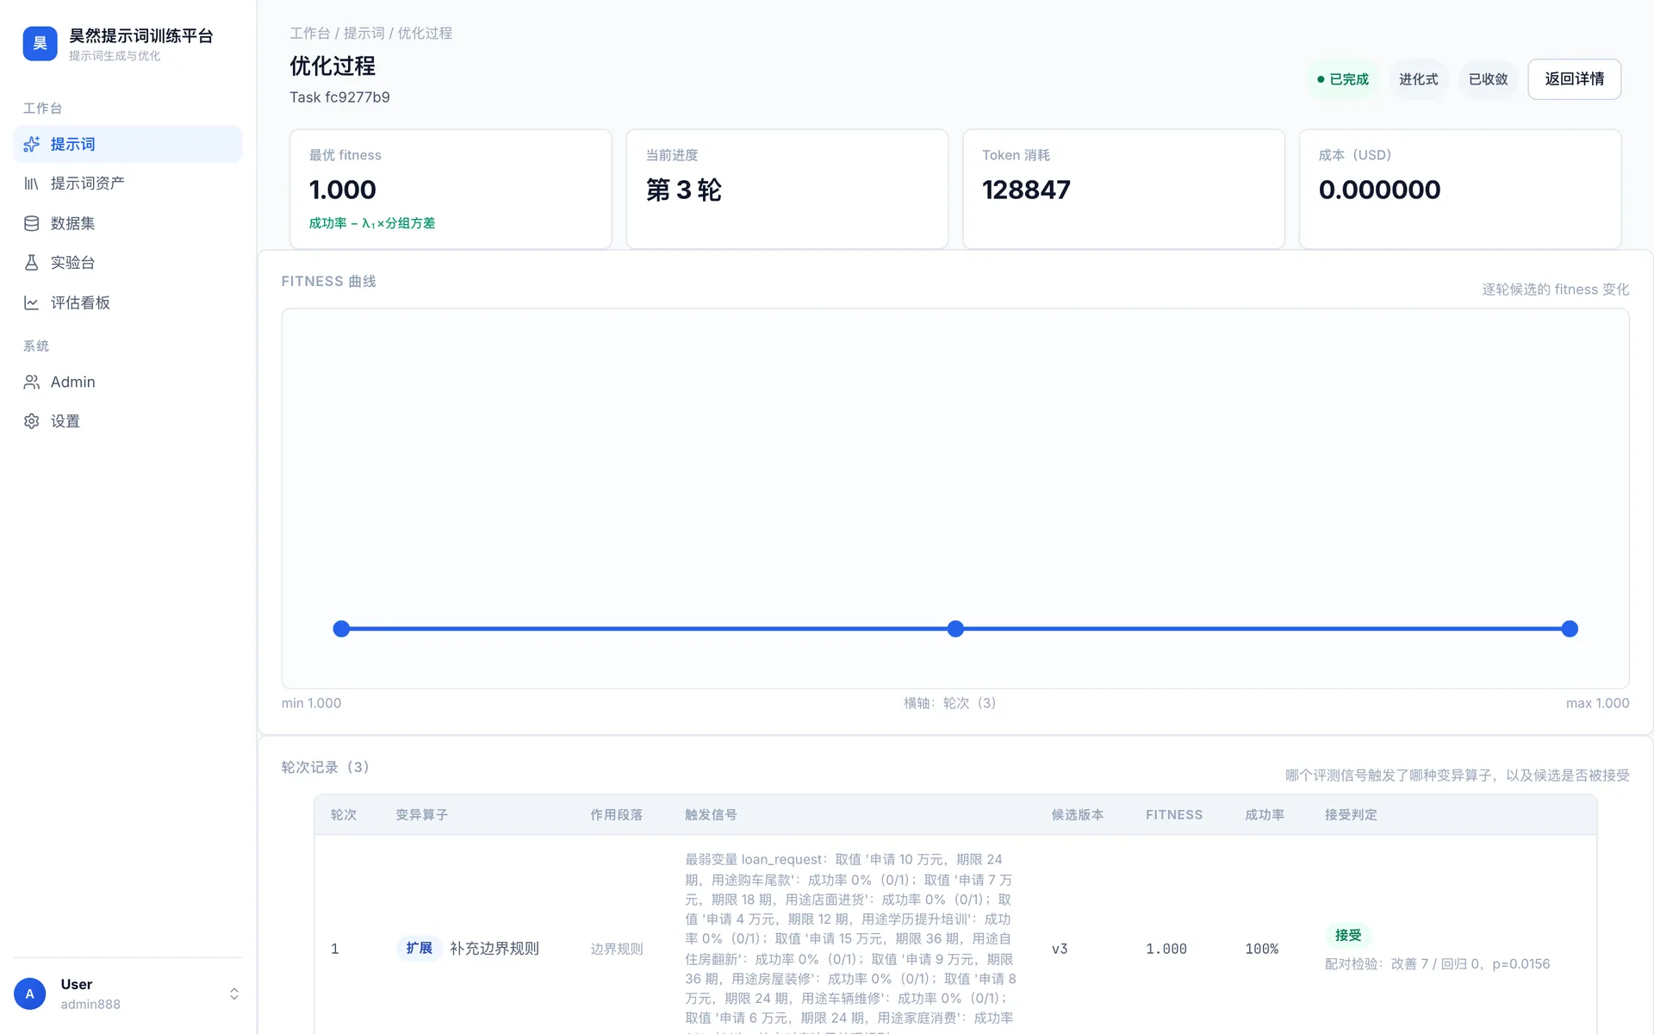1654x1034 pixels.
Task: Click the flask icon next to 实验台
Action: click(32, 263)
